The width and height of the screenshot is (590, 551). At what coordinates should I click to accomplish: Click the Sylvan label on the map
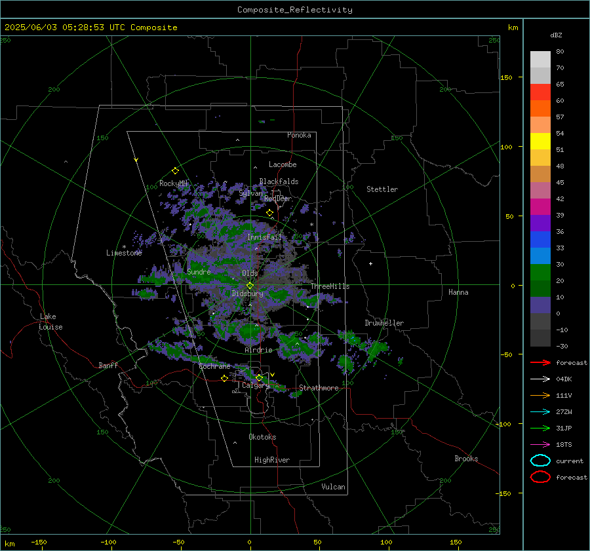[250, 193]
